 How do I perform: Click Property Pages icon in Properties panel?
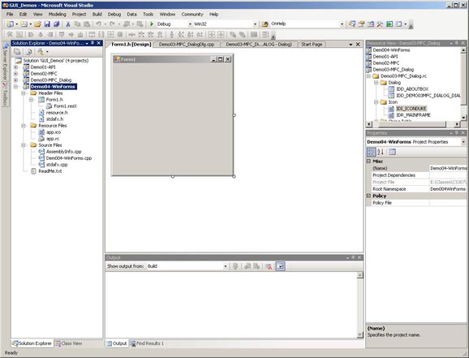392,152
